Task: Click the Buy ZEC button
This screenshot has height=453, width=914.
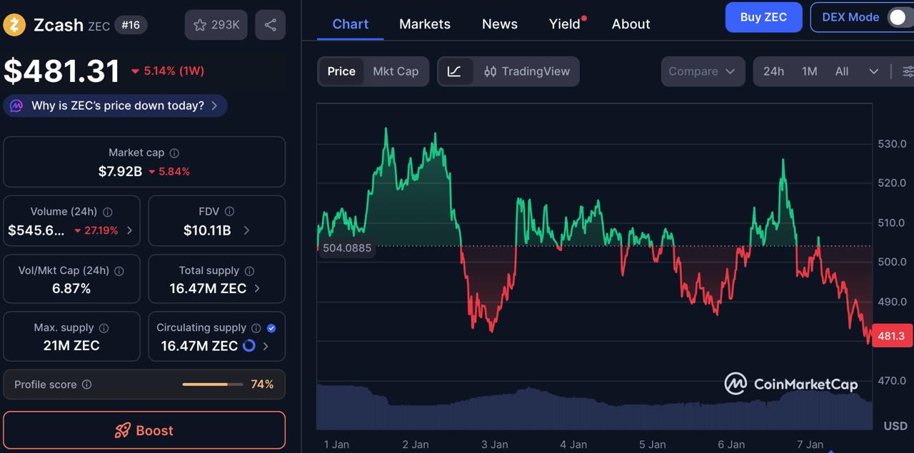Action: (x=763, y=17)
